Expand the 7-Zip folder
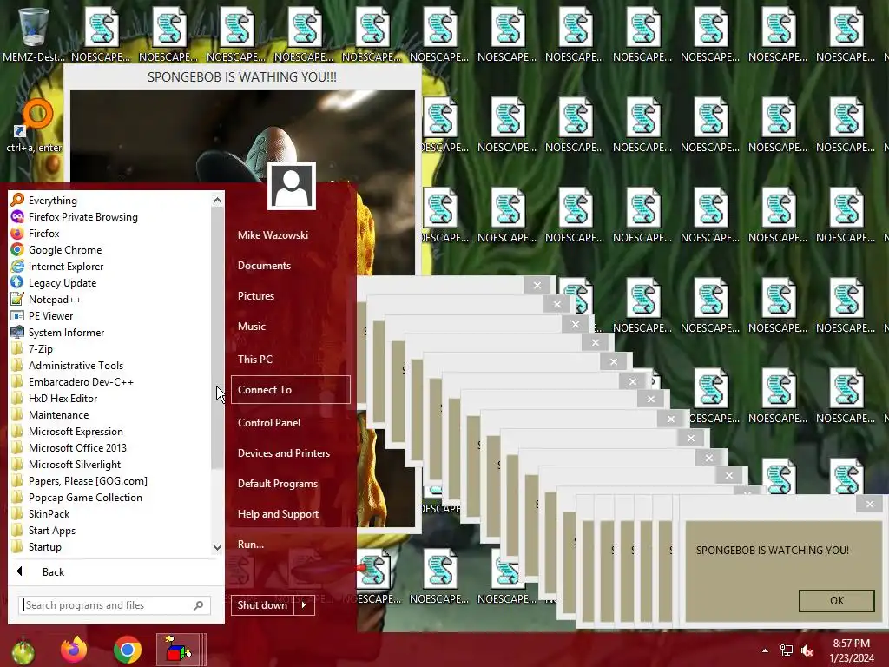 (x=110, y=349)
